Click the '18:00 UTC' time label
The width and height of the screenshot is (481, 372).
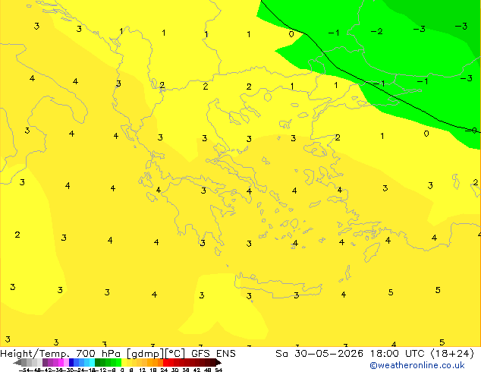click(x=399, y=354)
